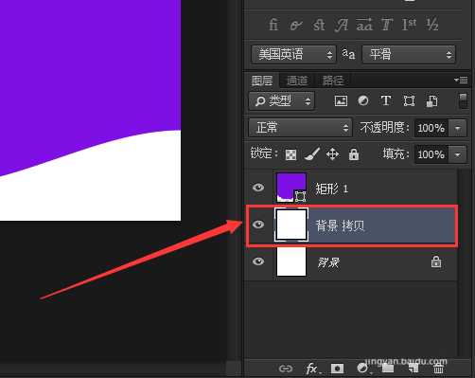
Task: Open the language dropdown 美国英语
Action: (293, 54)
